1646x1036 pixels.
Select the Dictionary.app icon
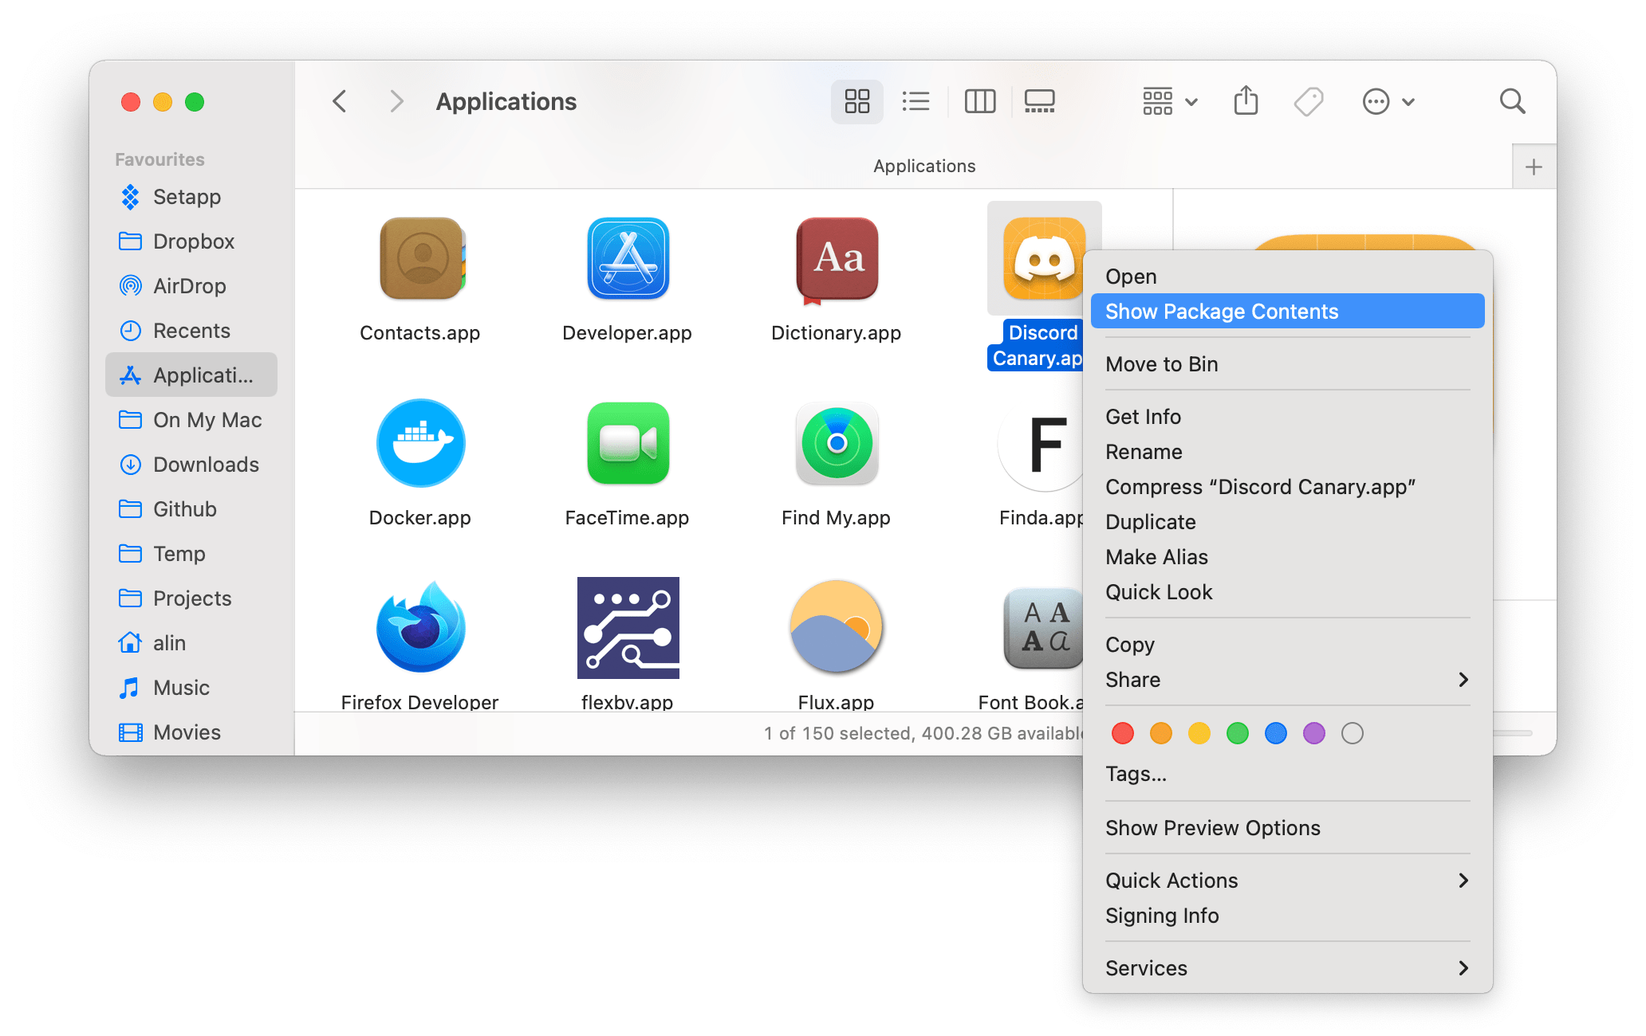(837, 260)
